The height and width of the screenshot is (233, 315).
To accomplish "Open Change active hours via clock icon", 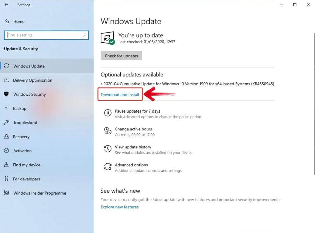I will [108, 131].
